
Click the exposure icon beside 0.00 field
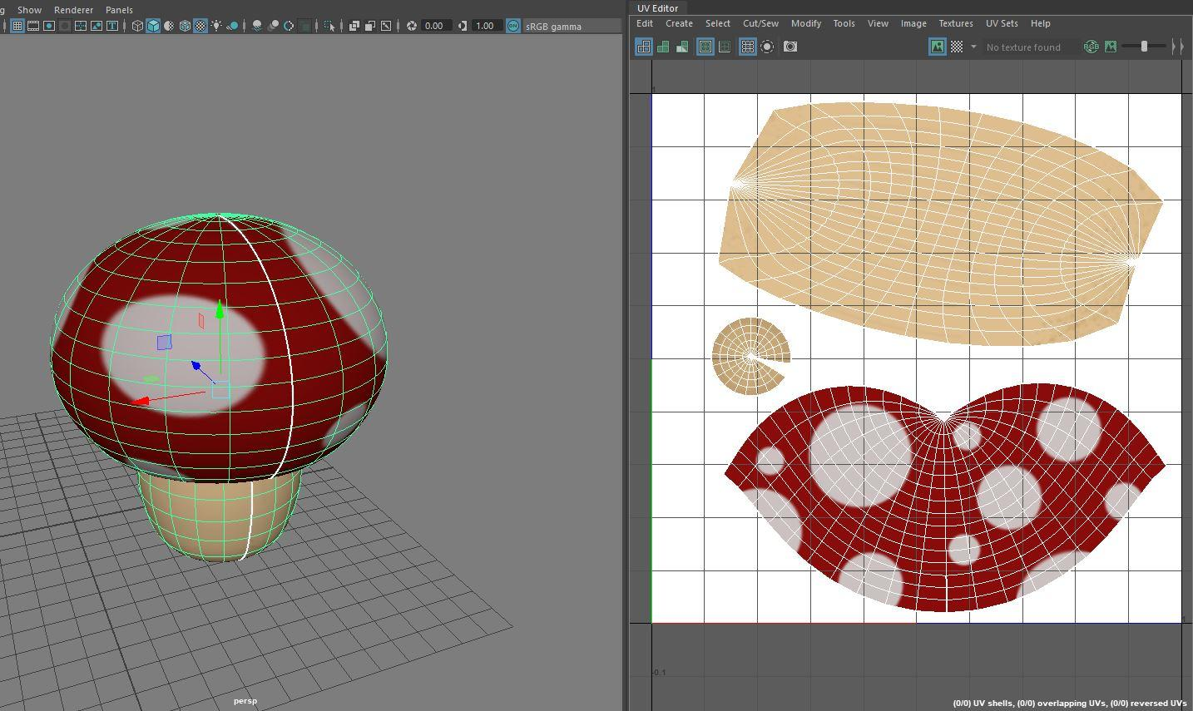[411, 26]
